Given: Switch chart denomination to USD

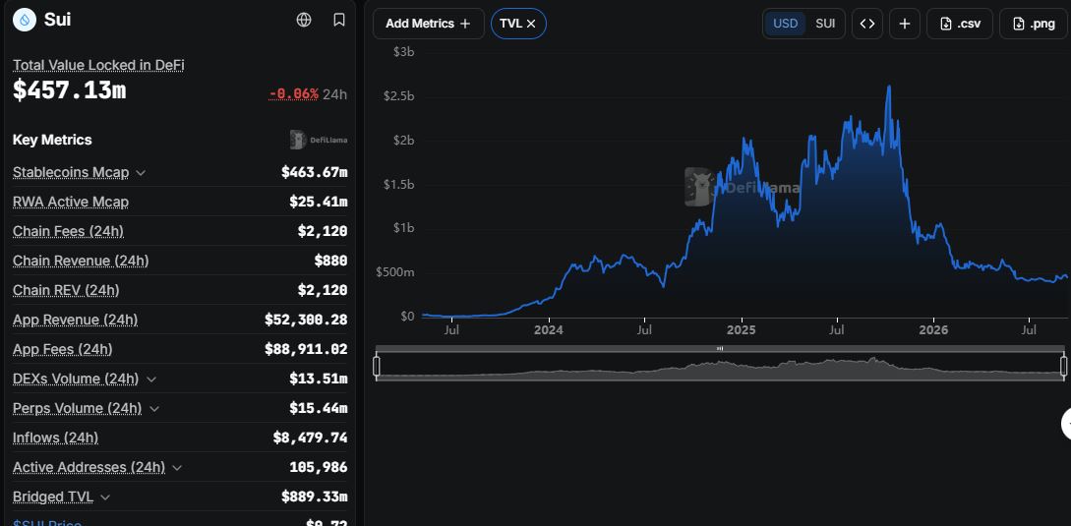Looking at the screenshot, I should point(785,24).
